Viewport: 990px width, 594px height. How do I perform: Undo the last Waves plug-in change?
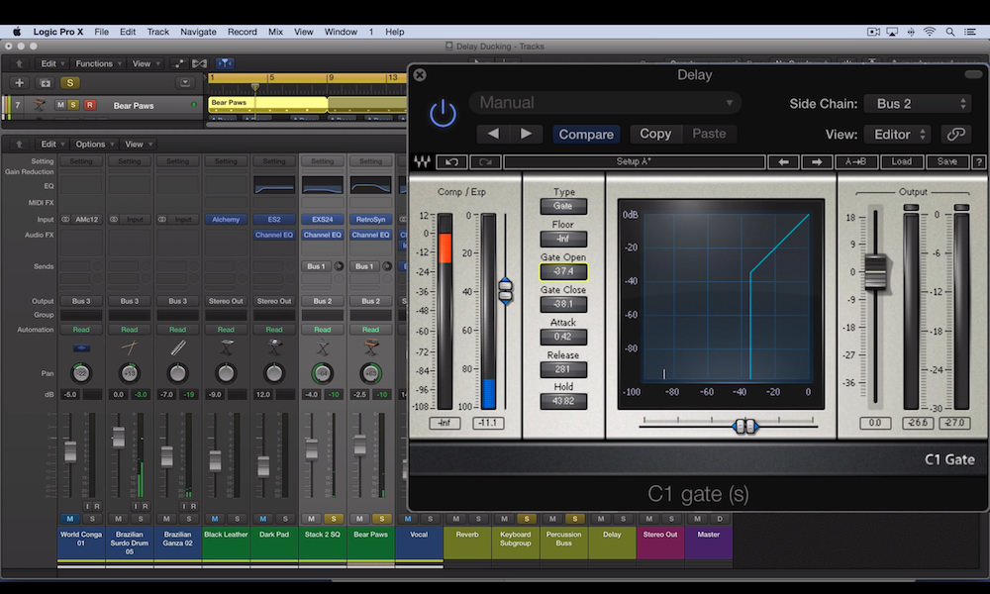point(451,162)
